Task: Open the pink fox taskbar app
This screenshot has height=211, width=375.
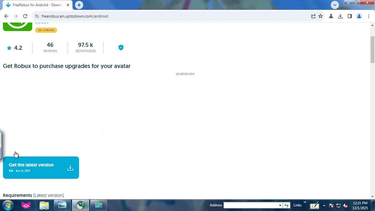Action: tap(26, 205)
